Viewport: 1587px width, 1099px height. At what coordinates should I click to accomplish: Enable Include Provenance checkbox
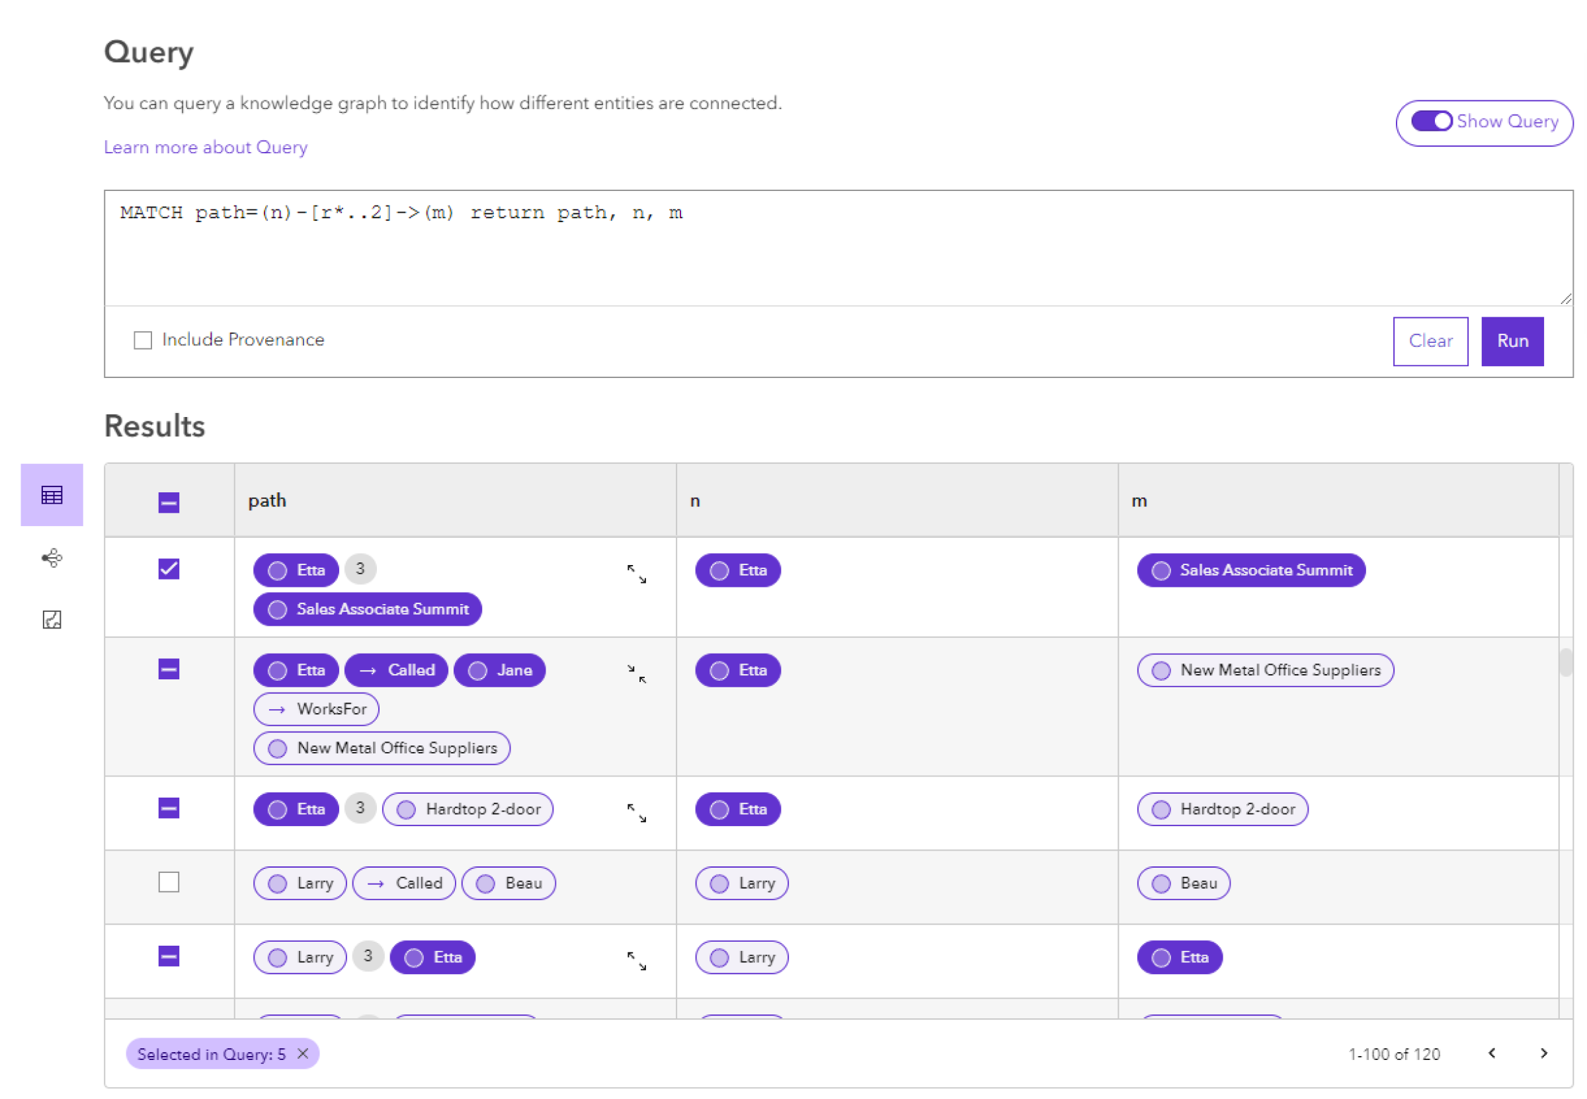(143, 340)
